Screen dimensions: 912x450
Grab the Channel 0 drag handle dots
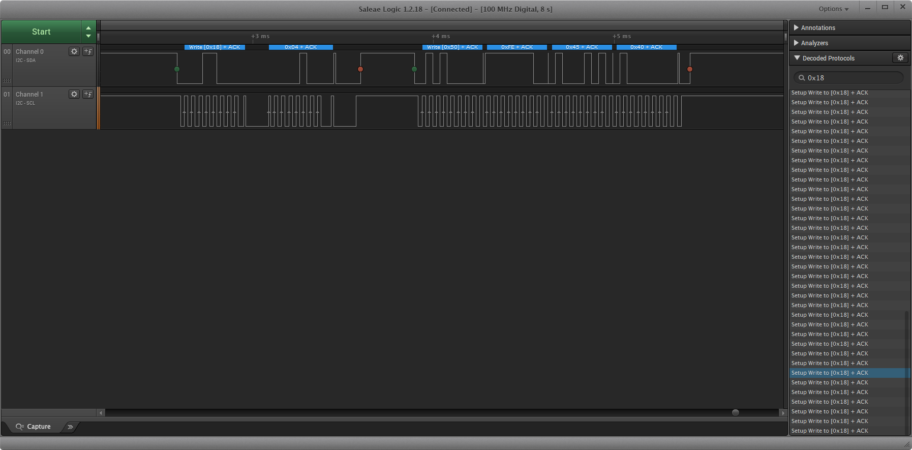click(7, 81)
